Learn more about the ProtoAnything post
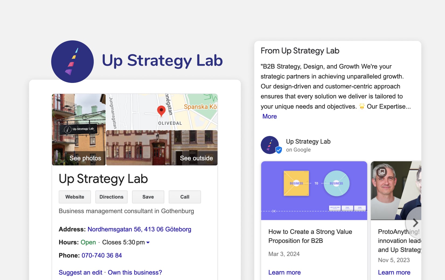Viewport: 445px width, 280px height. (394, 272)
